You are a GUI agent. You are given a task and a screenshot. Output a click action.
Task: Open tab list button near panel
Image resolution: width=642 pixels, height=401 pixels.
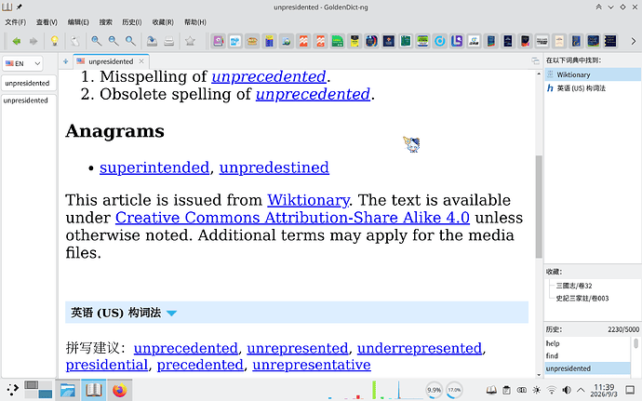pos(535,61)
